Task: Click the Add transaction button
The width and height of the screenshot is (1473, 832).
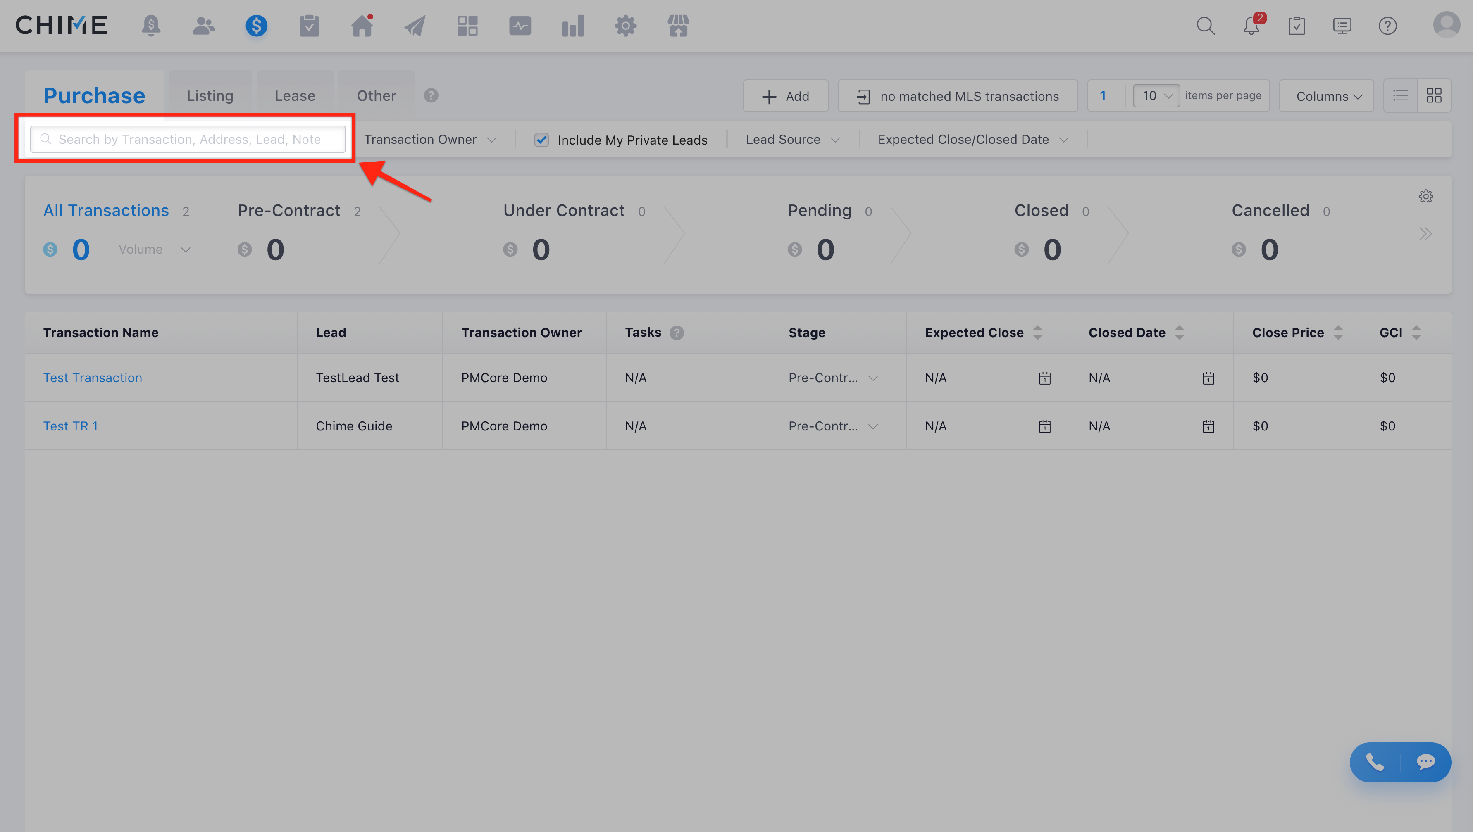Action: (x=785, y=96)
